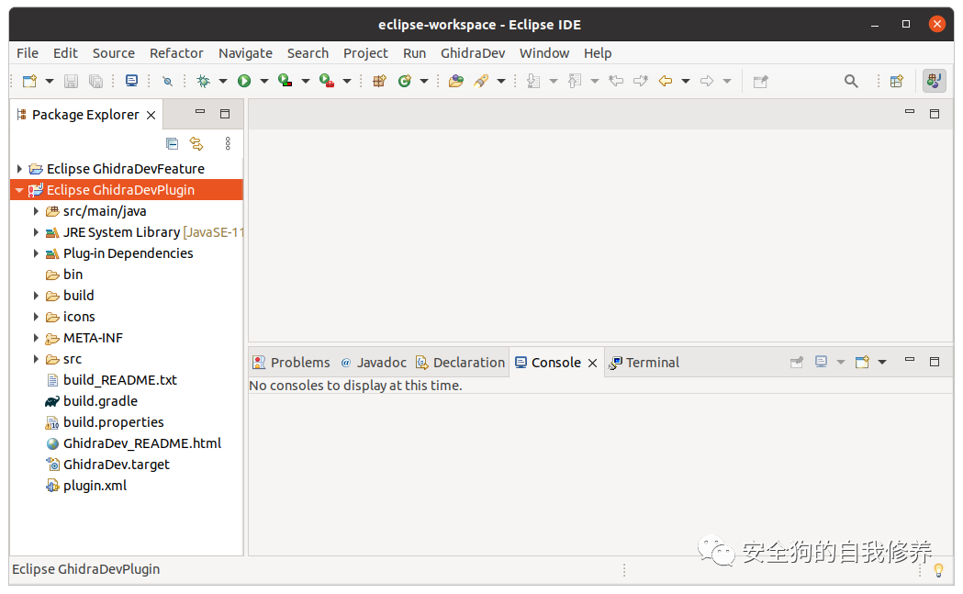Screen dimensions: 963x594
Task: Switch to the Terminal tab
Action: (644, 363)
